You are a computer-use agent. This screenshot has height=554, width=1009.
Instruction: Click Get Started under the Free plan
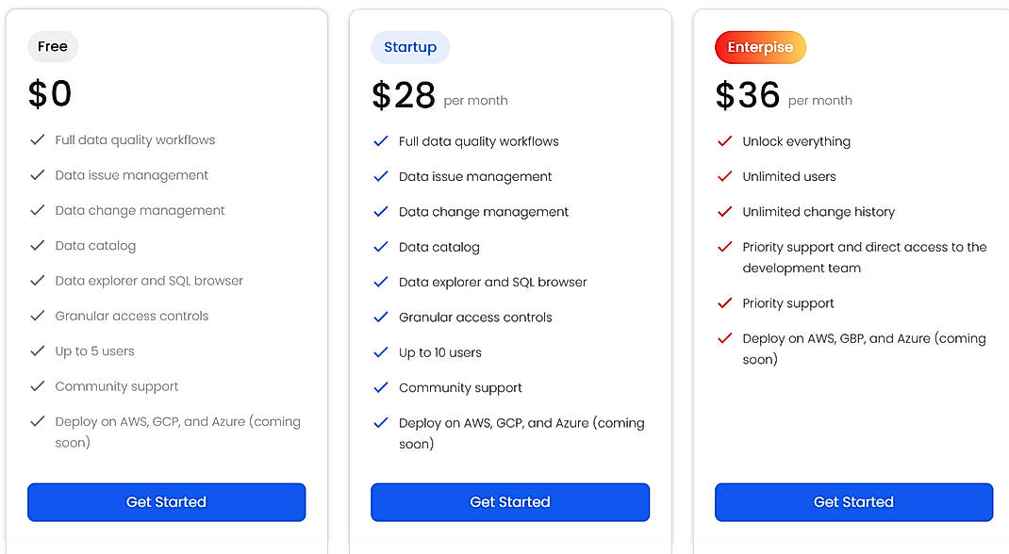tap(166, 502)
